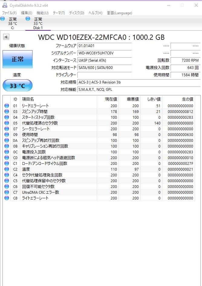Click status orb of row 0A スピンアップ再試行回数
Viewport: 202px width, 286px height.
(x=7, y=140)
